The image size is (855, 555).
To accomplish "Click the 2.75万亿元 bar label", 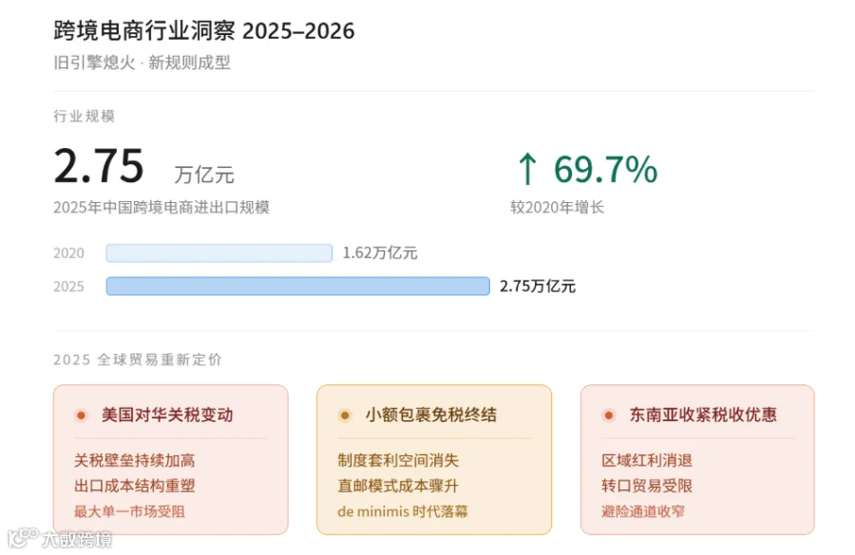I will point(538,287).
